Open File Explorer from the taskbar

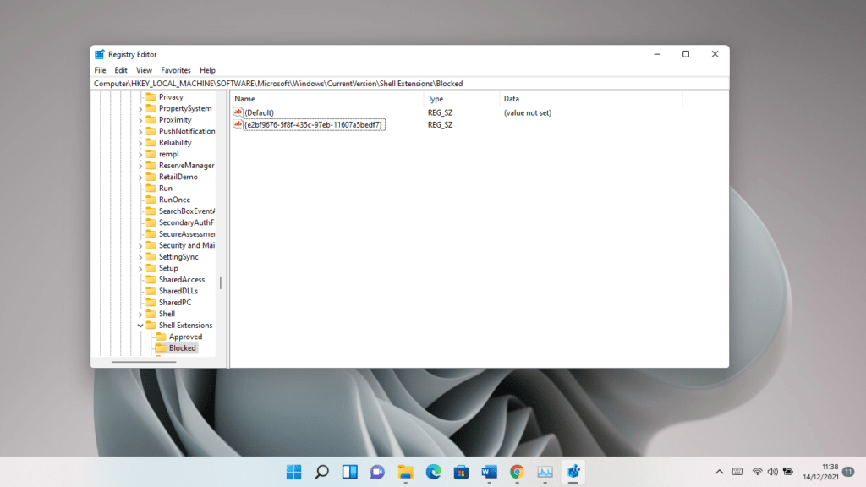(405, 473)
